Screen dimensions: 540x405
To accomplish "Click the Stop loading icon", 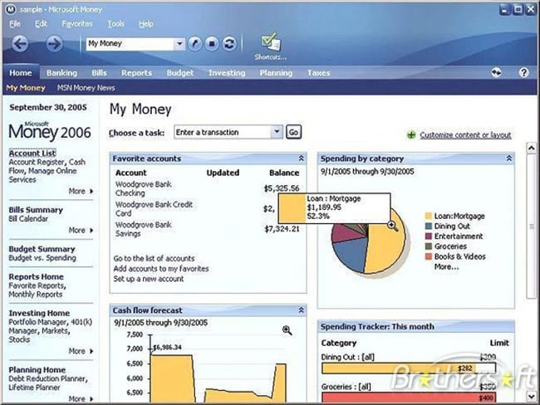I will point(212,43).
